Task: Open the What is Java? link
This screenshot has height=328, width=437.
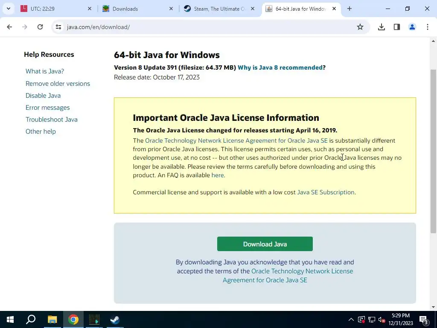Action: pyautogui.click(x=44, y=71)
